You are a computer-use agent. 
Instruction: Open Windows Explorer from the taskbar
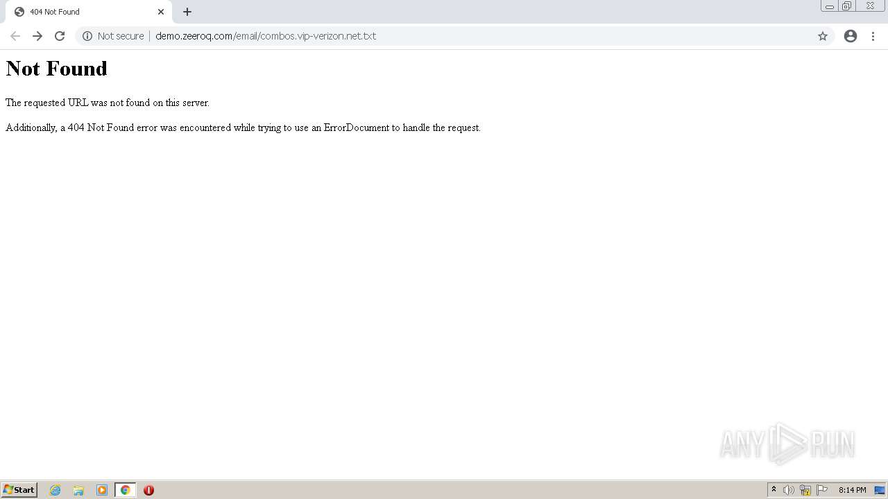(x=78, y=490)
